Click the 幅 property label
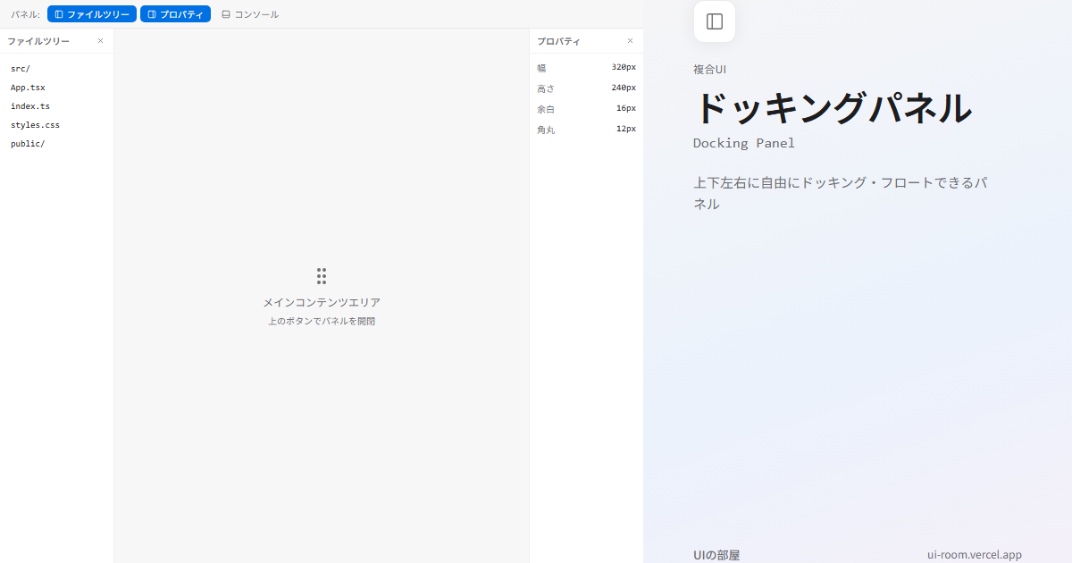 541,68
